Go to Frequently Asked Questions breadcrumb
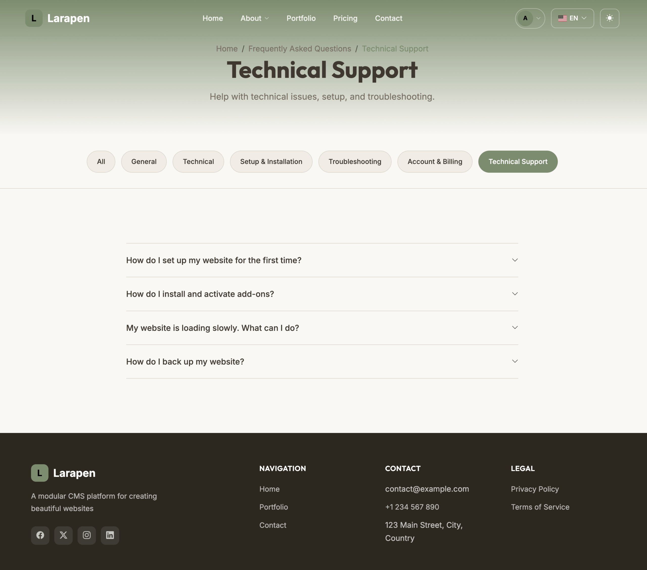 pyautogui.click(x=299, y=49)
